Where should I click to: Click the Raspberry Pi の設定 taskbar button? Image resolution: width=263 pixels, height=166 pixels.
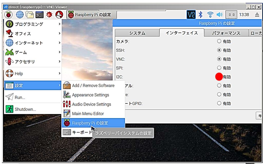(x=92, y=15)
